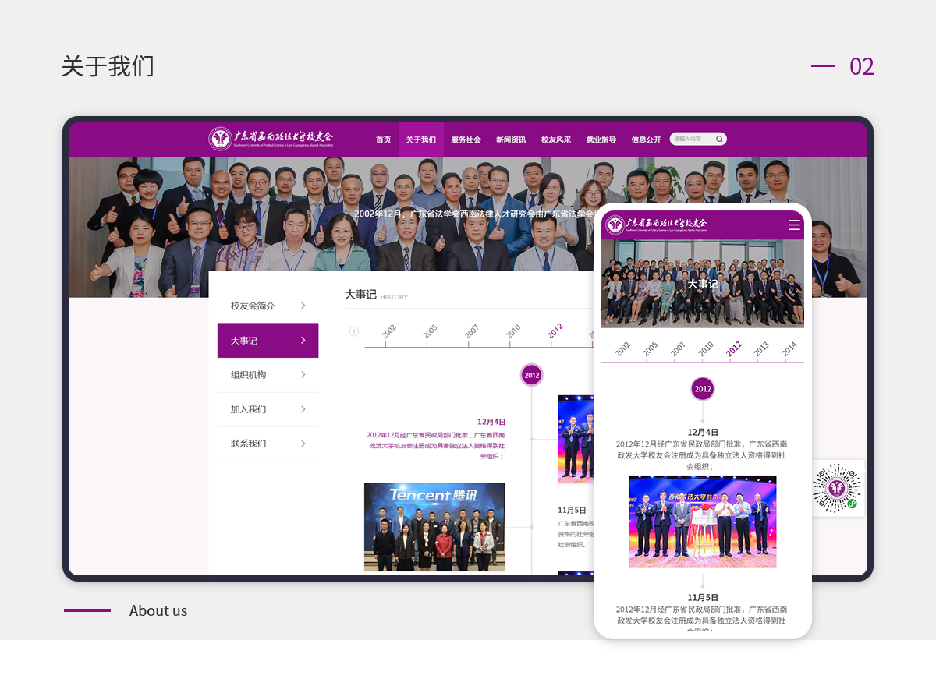This screenshot has height=686, width=936.
Task: Select the 服务社会 navigation item
Action: 466,140
